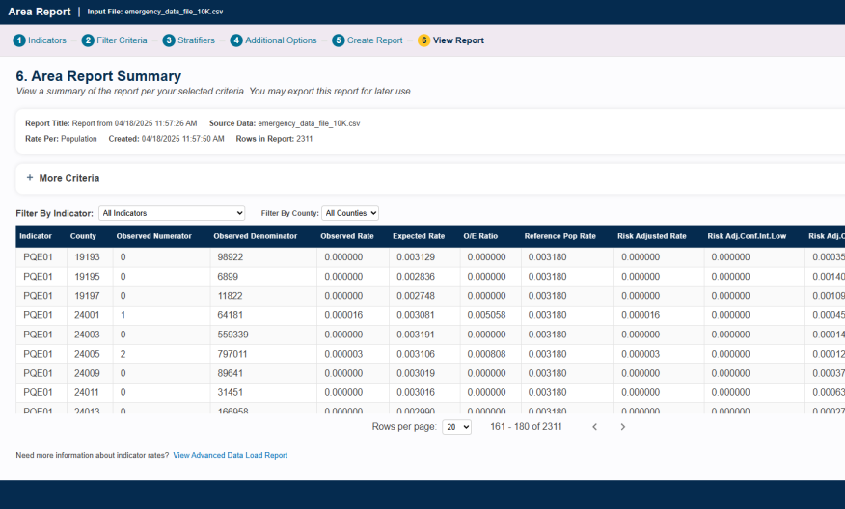This screenshot has width=845, height=509.
Task: Click step 1 Indicators circle icon
Action: tap(19, 40)
